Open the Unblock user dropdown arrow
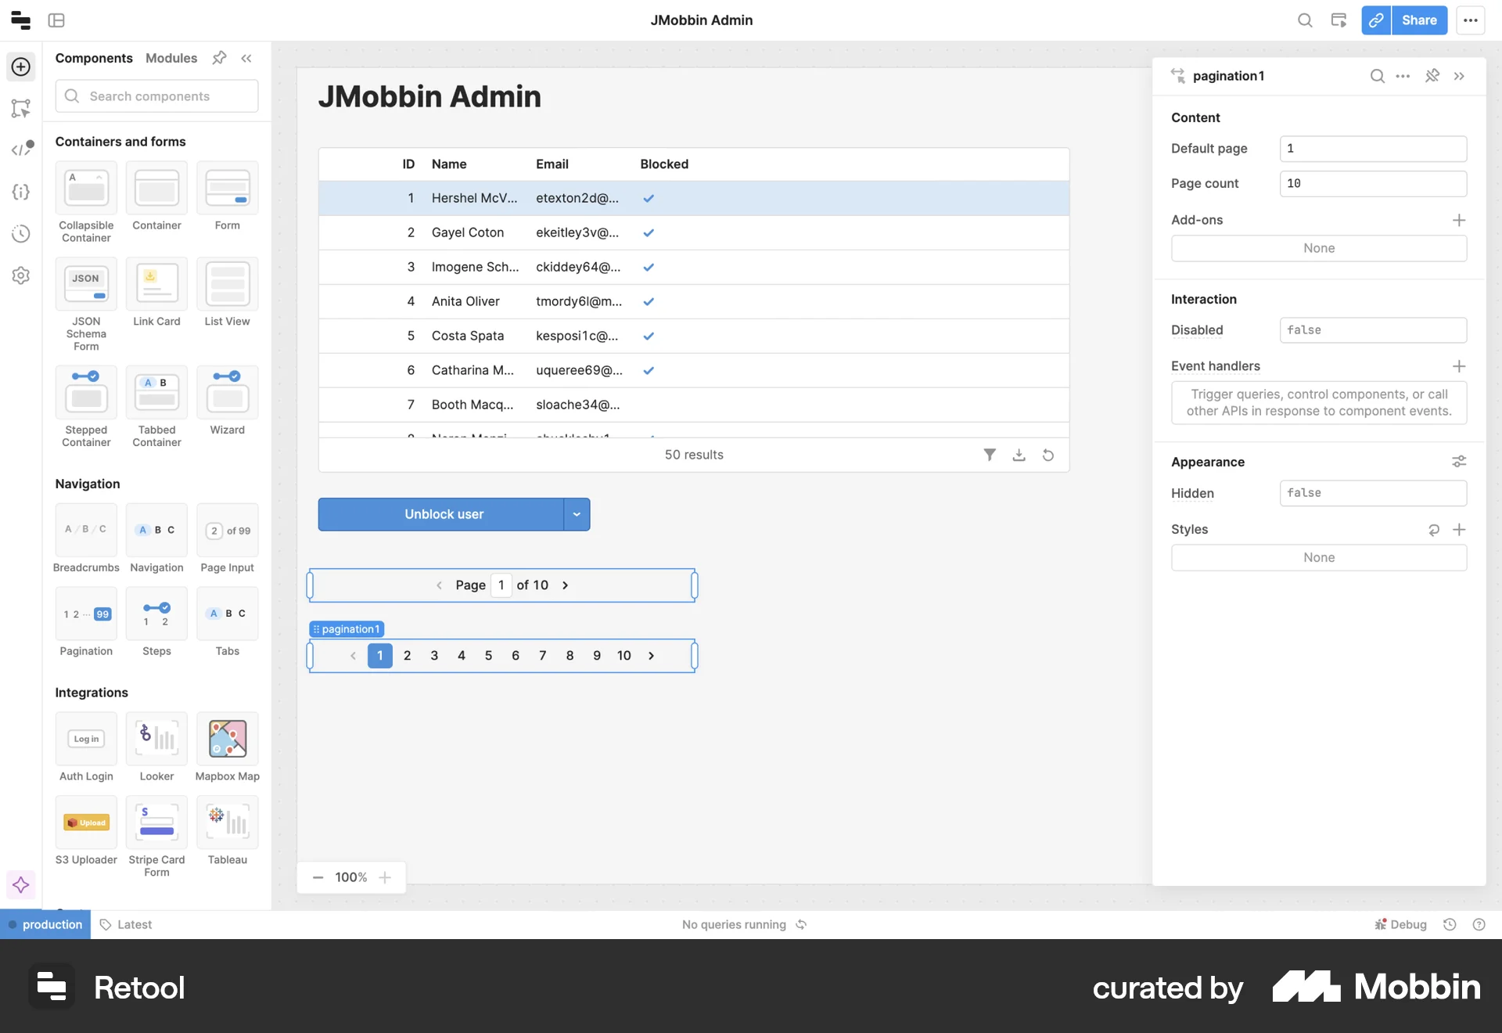Image resolution: width=1502 pixels, height=1033 pixels. (x=577, y=514)
